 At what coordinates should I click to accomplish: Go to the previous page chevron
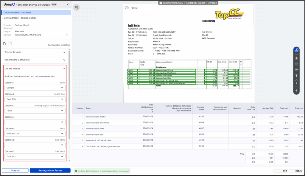pyautogui.click(x=296, y=80)
